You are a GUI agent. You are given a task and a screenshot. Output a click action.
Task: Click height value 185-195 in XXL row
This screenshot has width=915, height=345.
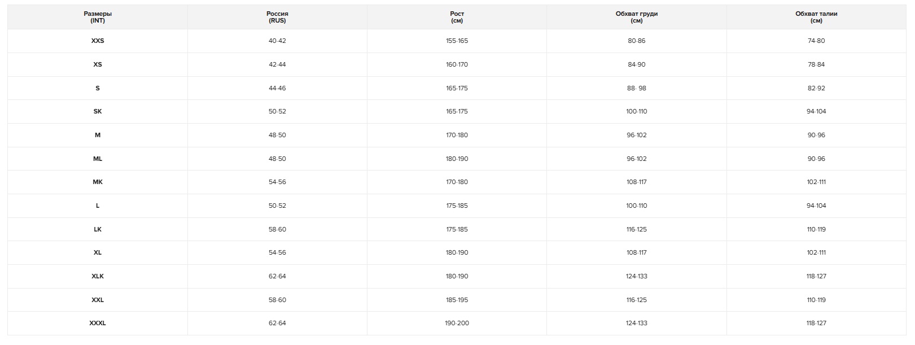pyautogui.click(x=457, y=300)
